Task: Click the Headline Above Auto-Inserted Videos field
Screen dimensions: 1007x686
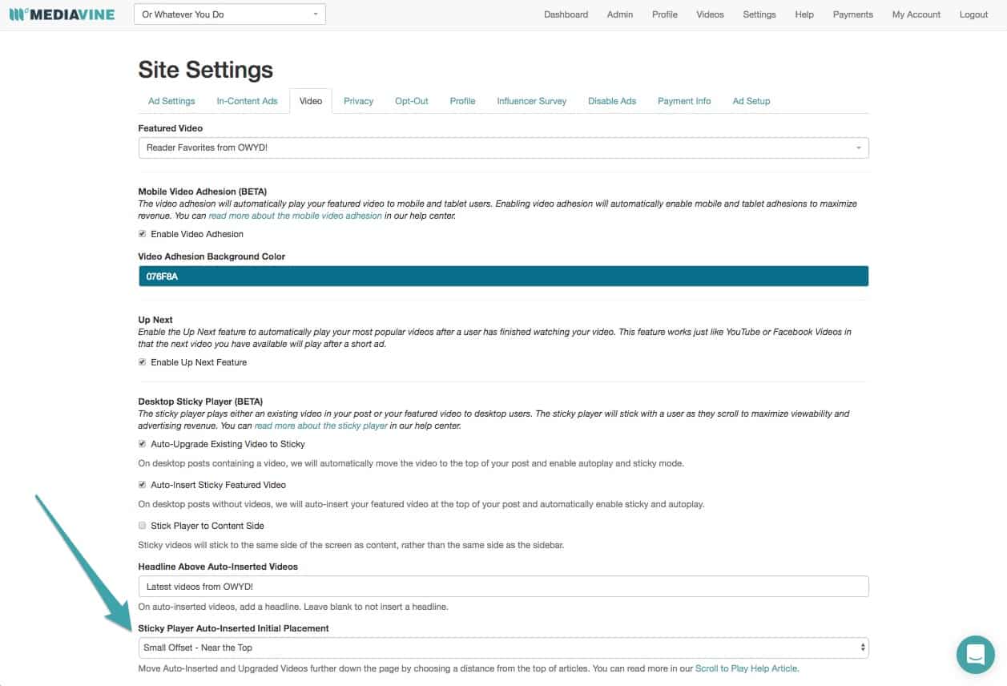Action: click(503, 587)
